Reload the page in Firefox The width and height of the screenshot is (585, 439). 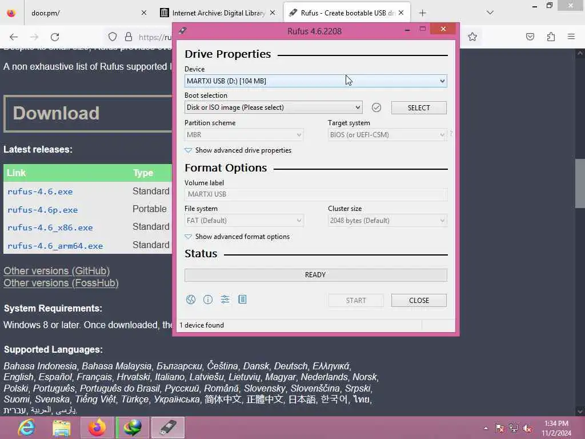55,37
